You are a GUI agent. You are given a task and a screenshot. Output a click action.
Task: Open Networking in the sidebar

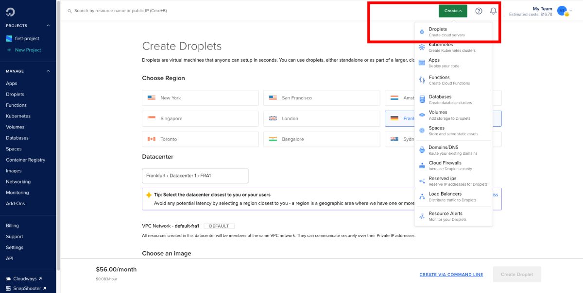pyautogui.click(x=18, y=182)
